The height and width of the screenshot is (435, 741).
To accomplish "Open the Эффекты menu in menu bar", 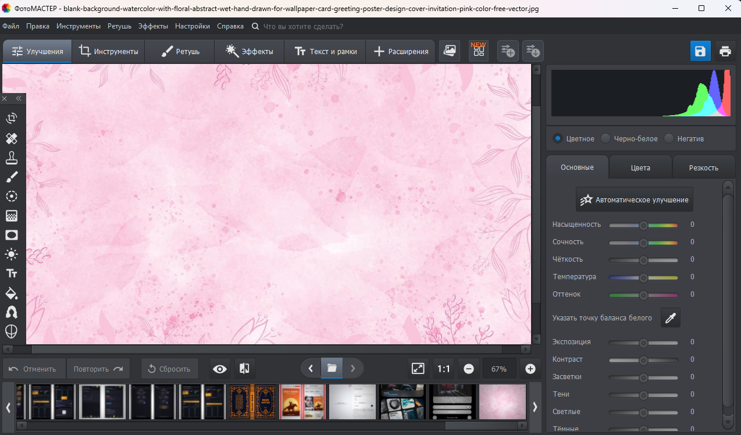I will pos(153,26).
